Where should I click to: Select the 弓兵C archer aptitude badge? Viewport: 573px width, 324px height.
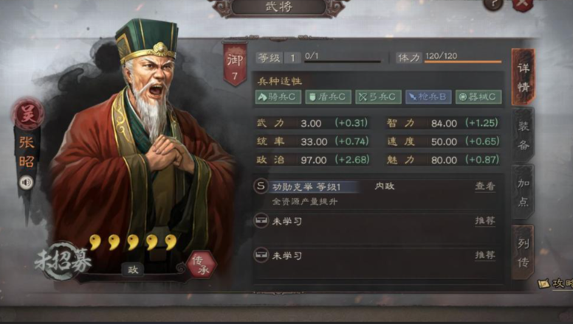click(378, 97)
